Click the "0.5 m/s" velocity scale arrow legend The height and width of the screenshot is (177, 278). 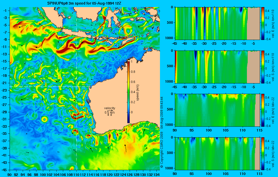pos(110,112)
